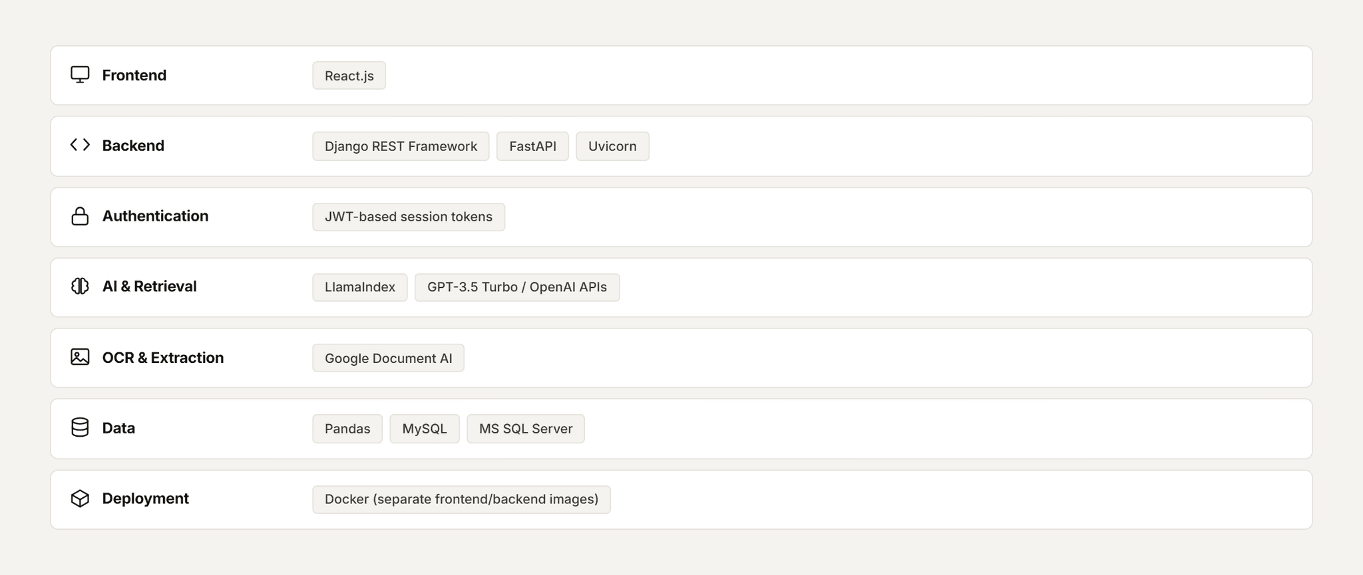Click the database icon beside Data

coord(80,427)
